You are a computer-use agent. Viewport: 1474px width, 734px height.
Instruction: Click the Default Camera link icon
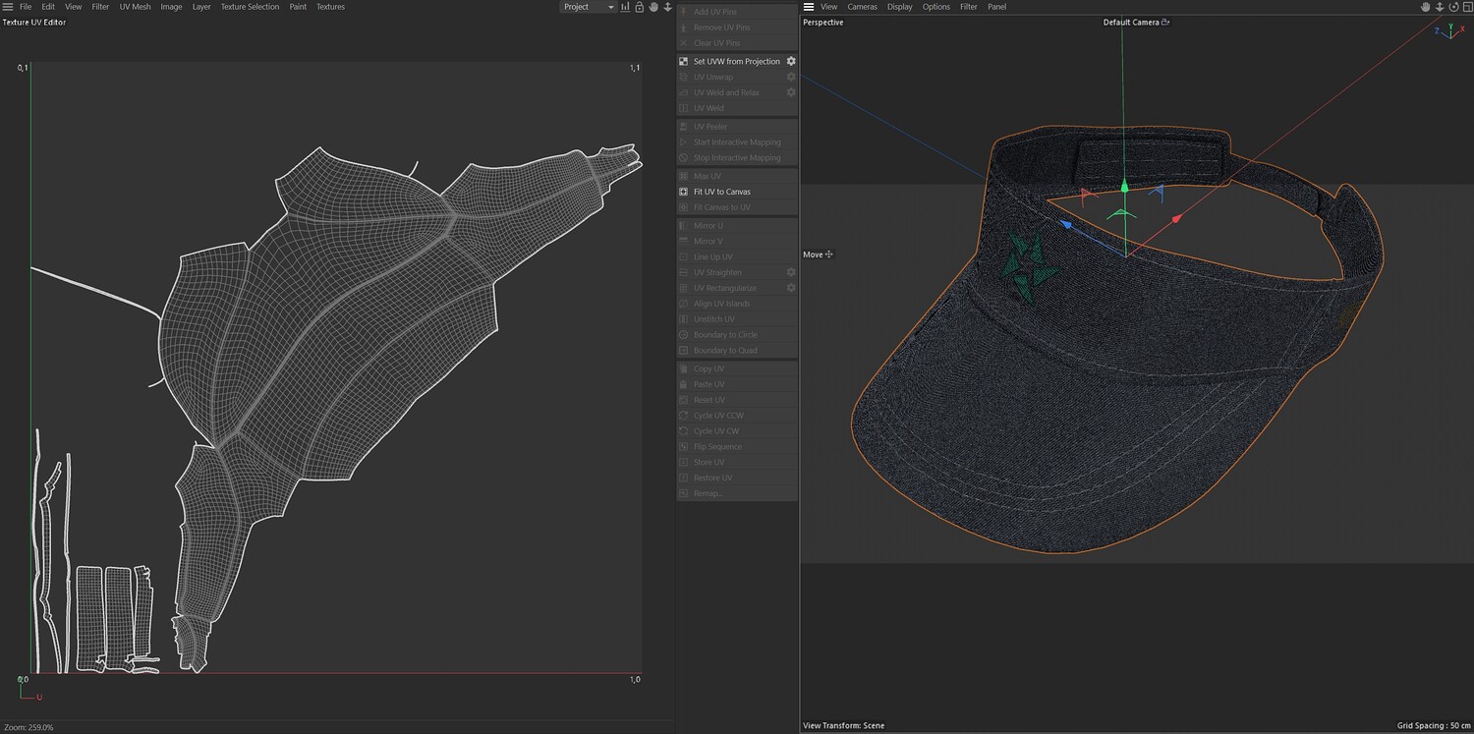pyautogui.click(x=1165, y=23)
